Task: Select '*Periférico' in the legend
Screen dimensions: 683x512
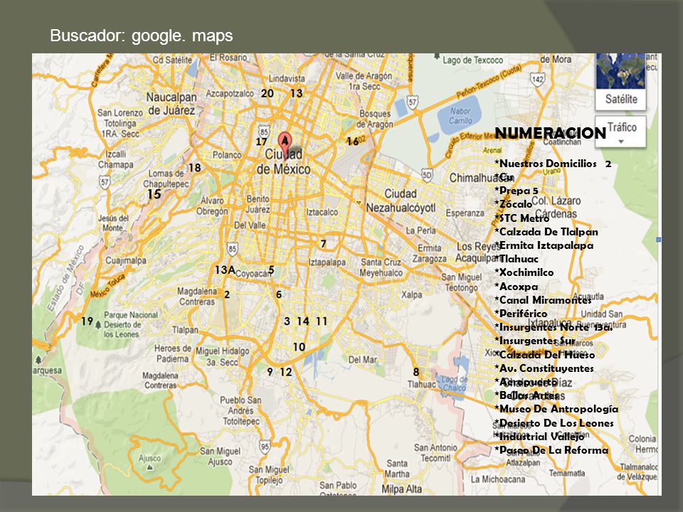Action: click(521, 314)
